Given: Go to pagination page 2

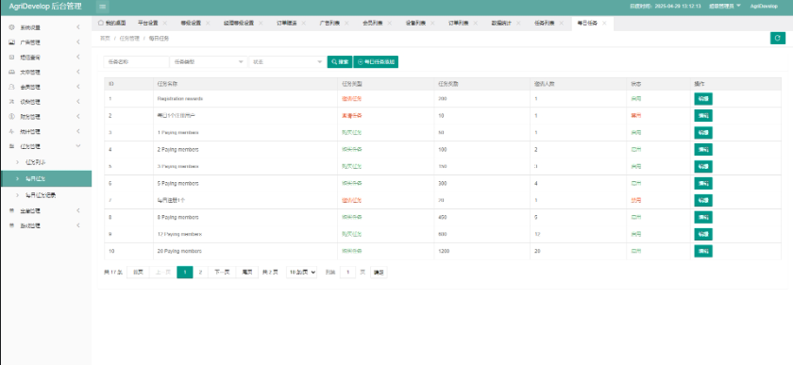Looking at the screenshot, I should tap(200, 272).
